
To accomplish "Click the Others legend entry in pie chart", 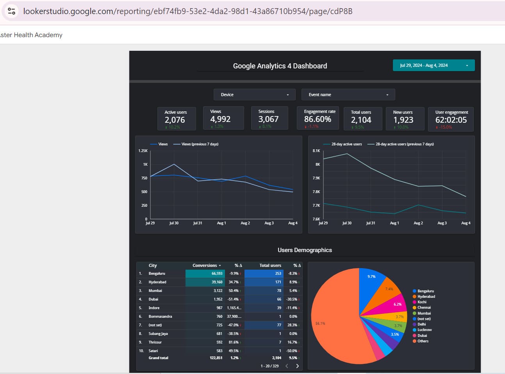I will tap(421, 341).
